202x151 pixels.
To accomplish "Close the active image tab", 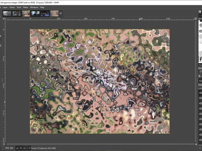I will (61, 13).
